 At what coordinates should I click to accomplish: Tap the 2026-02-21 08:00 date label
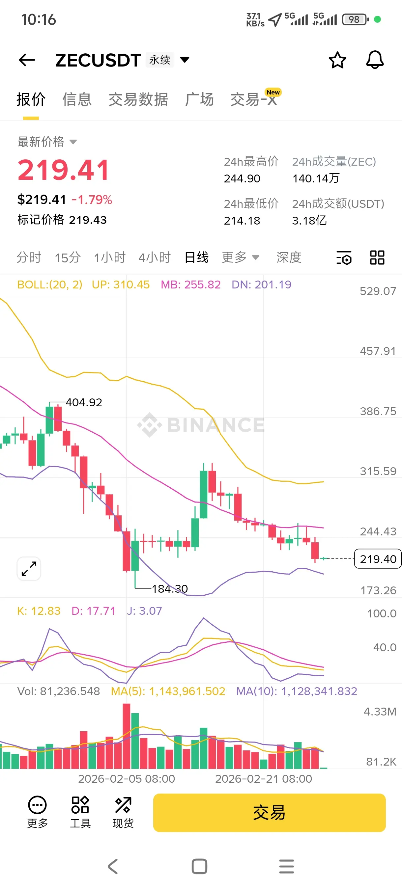click(x=264, y=779)
